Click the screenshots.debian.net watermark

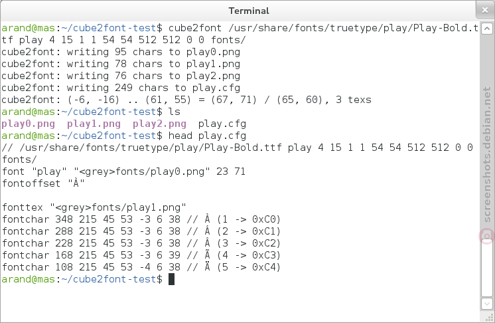pos(488,155)
